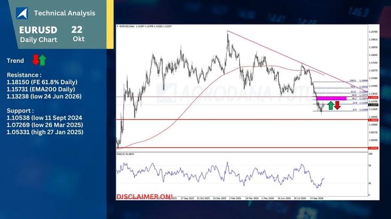
Task: Click the 'EURUSD' pair title
Action: 38,30
